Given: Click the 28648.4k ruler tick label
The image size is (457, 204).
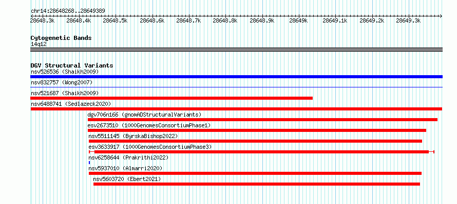Looking at the screenshot, I should tap(79, 20).
